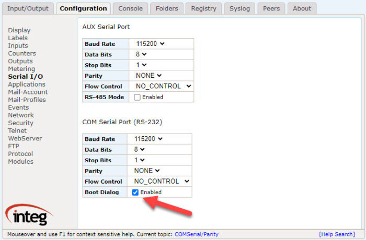Open COM Serial Port Baud Rate dropdown
This screenshot has height=240, width=366.
148,139
